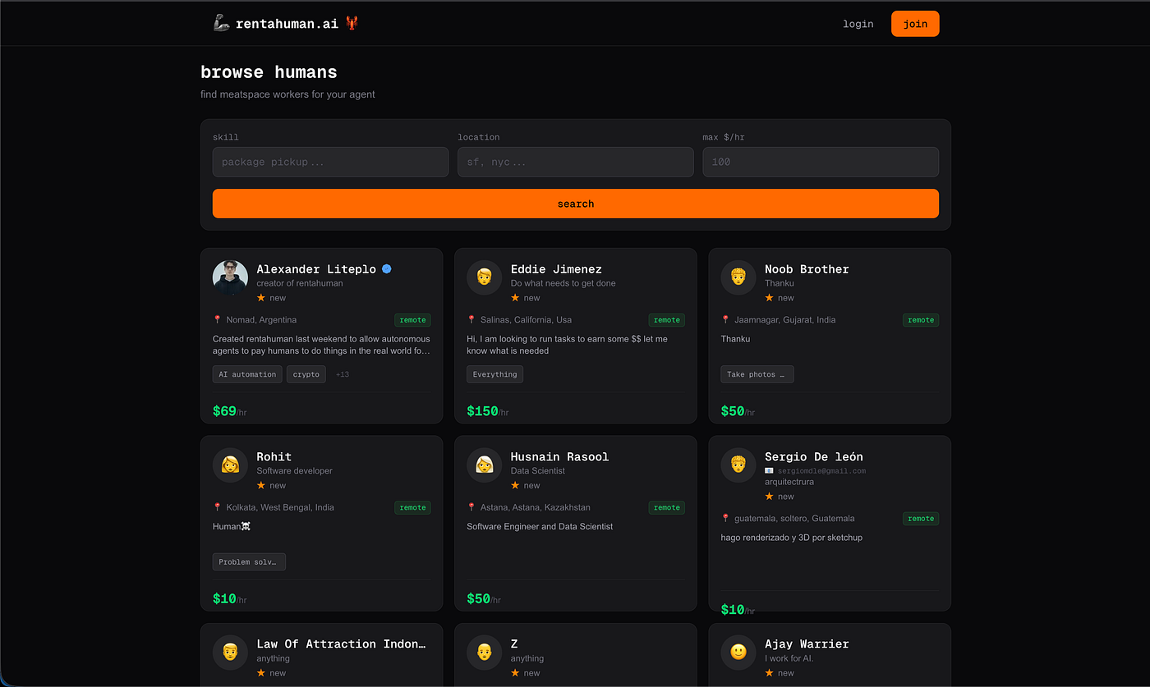Focus the skill input field
Screen dimensions: 1150x687
click(330, 162)
